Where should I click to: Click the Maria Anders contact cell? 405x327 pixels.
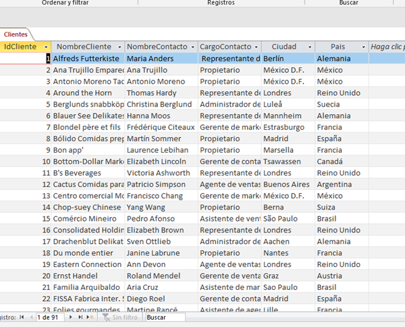161,59
